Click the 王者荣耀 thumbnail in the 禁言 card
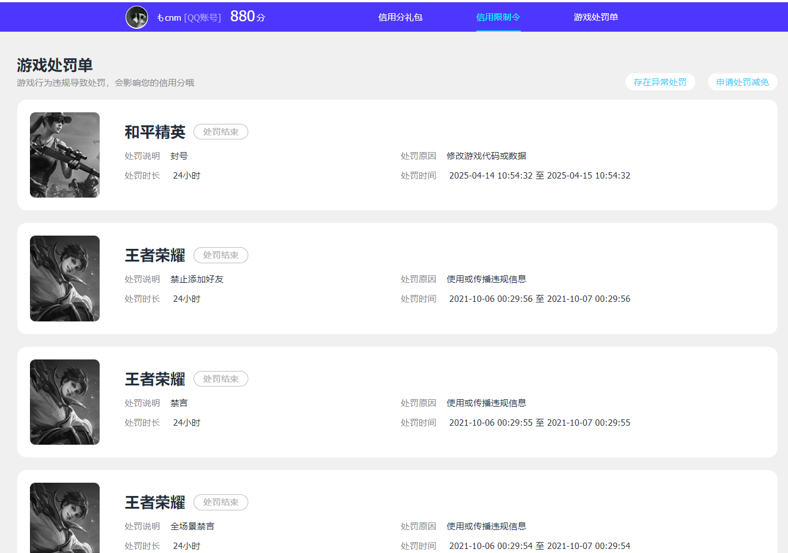This screenshot has width=788, height=553. pyautogui.click(x=65, y=402)
